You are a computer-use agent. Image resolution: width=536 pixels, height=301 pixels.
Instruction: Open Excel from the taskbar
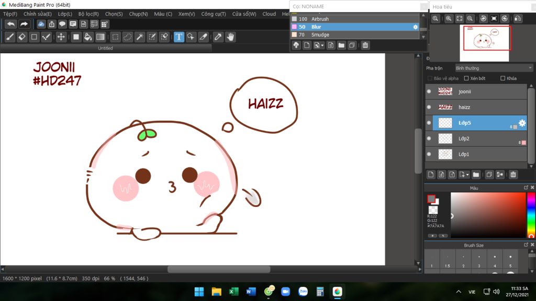234,292
